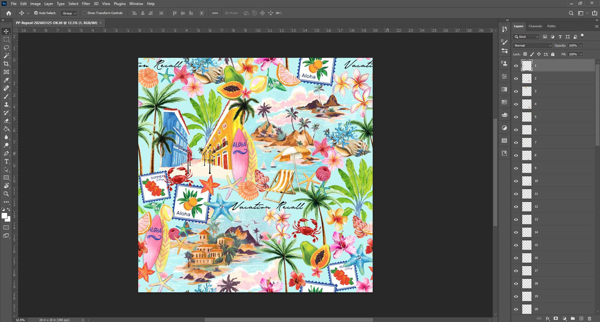The width and height of the screenshot is (600, 322).
Task: Select the Zoom tool in the toolbox
Action: pos(6,194)
